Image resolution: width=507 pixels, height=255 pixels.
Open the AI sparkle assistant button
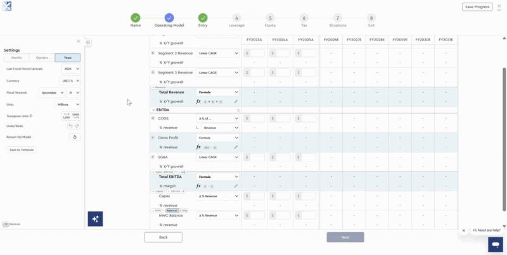[96, 219]
